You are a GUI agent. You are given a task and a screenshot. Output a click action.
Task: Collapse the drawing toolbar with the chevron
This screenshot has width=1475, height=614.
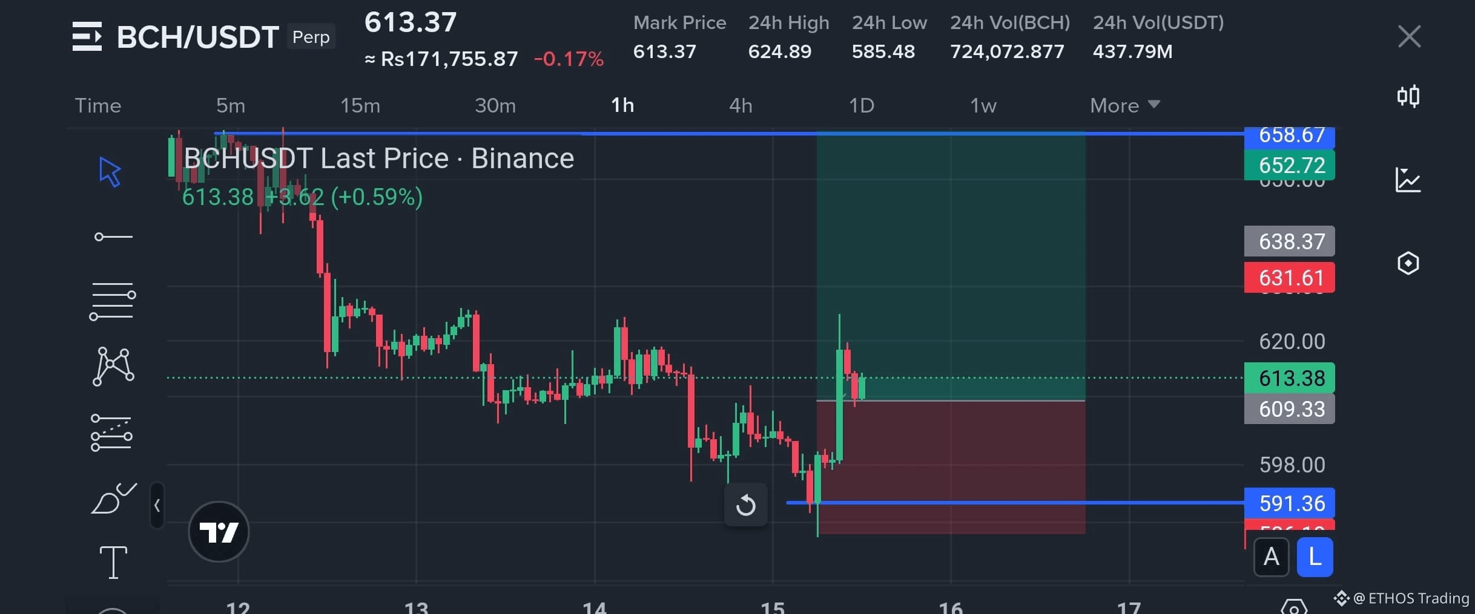(157, 504)
